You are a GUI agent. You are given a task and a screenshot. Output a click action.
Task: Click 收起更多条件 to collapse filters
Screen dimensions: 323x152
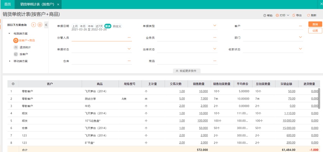[186, 71]
